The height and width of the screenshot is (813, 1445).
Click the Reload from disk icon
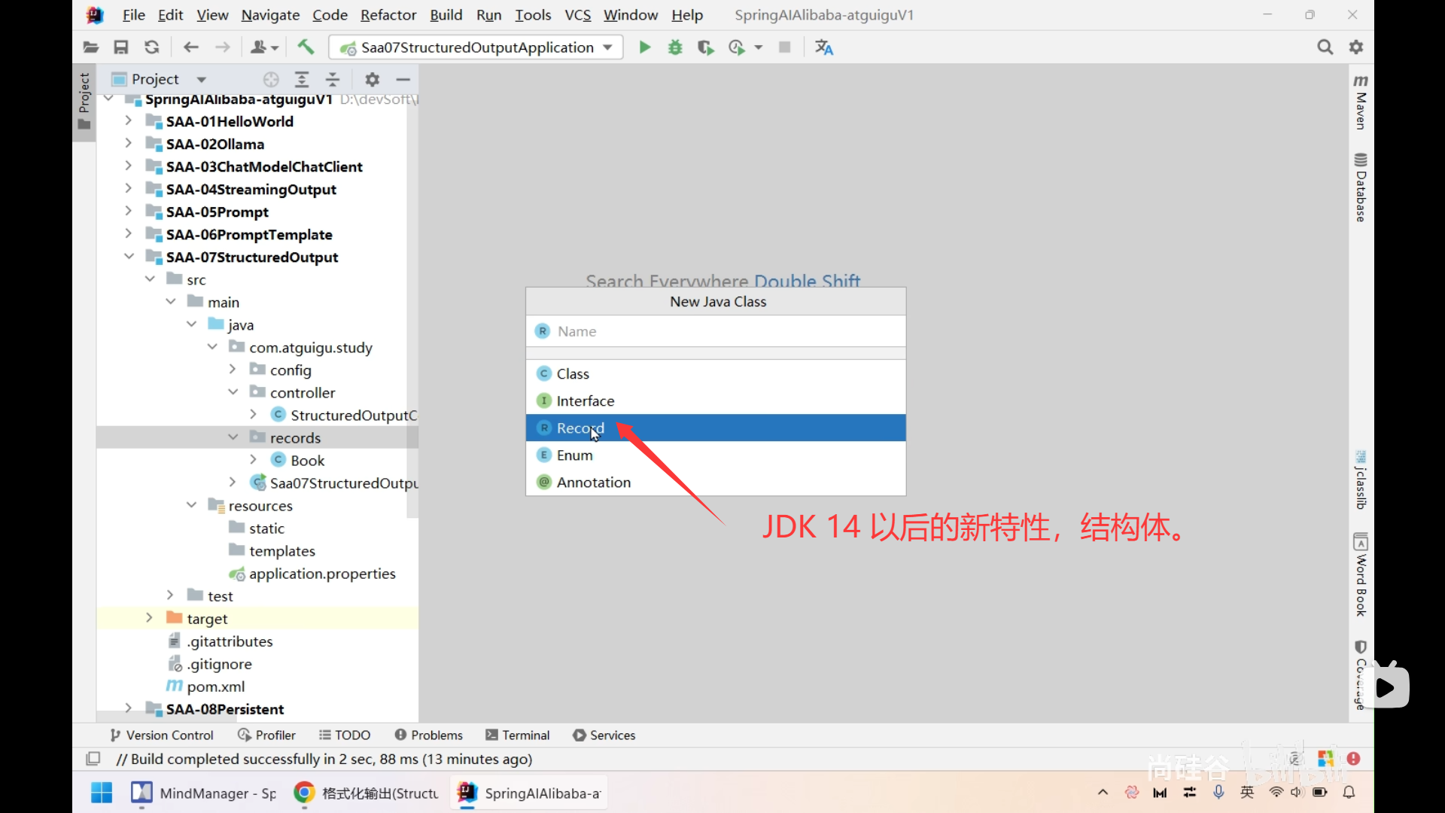tap(152, 47)
